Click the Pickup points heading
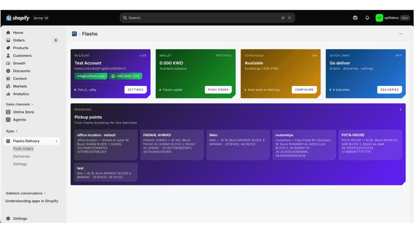This screenshot has height=233, width=414. 88,117
